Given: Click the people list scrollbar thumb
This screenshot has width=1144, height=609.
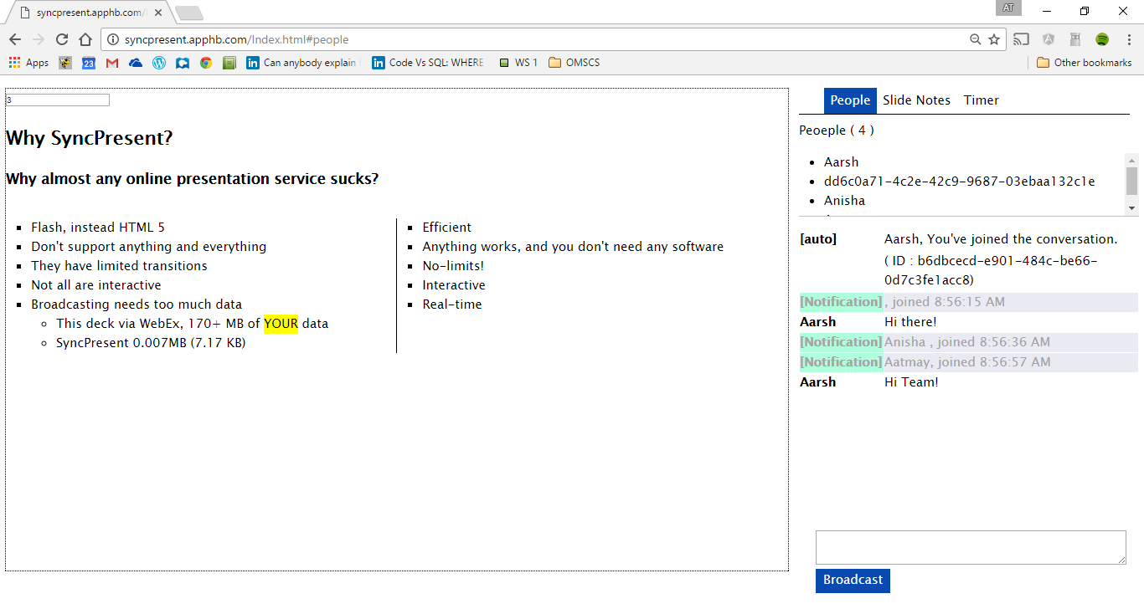Looking at the screenshot, I should [x=1131, y=180].
